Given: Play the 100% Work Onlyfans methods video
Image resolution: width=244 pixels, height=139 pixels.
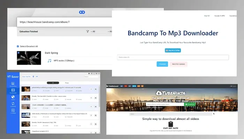Looking at the screenshot, I should 91,115.
